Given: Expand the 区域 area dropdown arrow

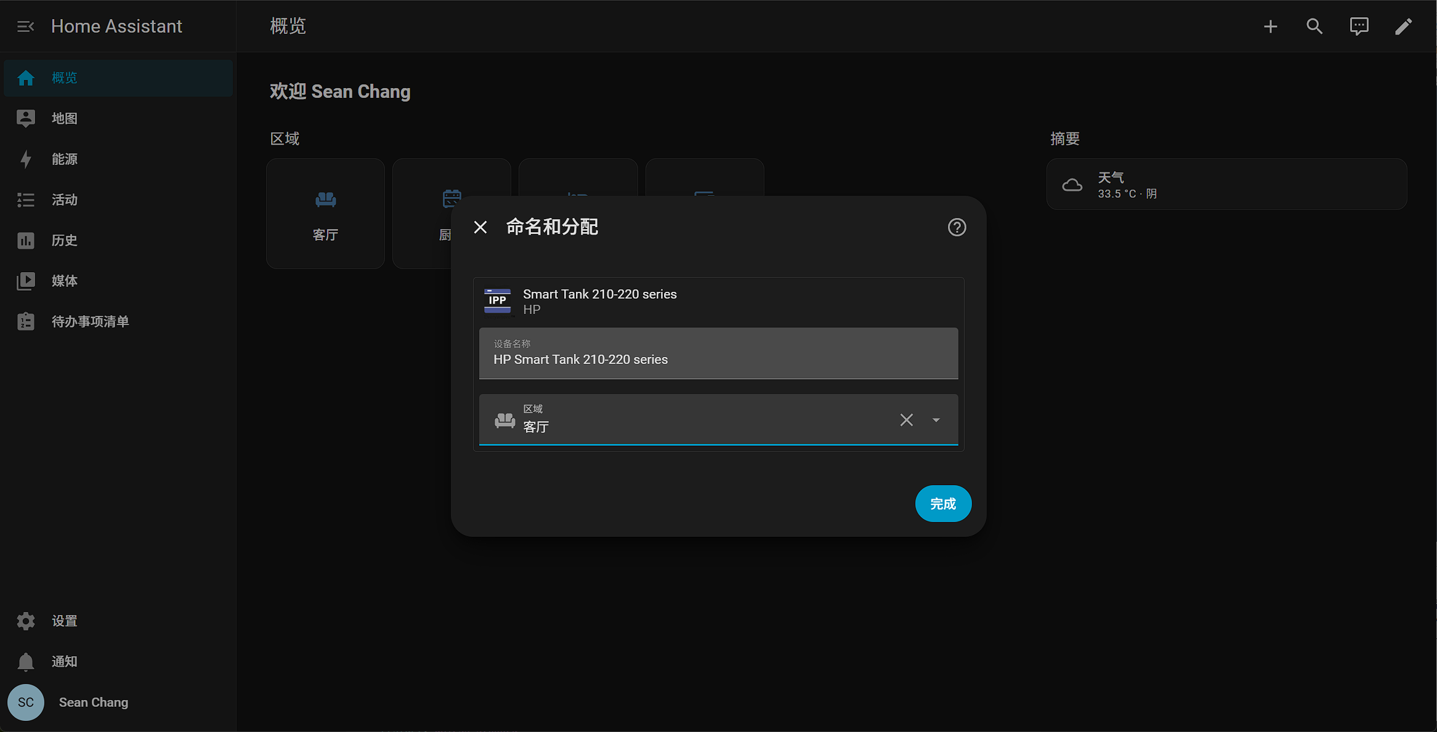Looking at the screenshot, I should [x=936, y=420].
